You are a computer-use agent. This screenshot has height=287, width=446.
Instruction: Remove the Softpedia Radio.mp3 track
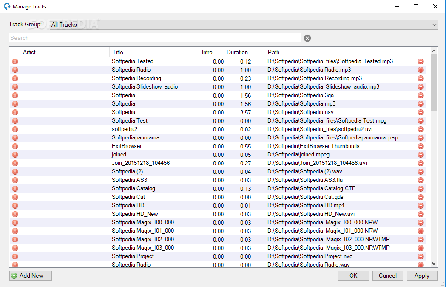[x=420, y=70]
